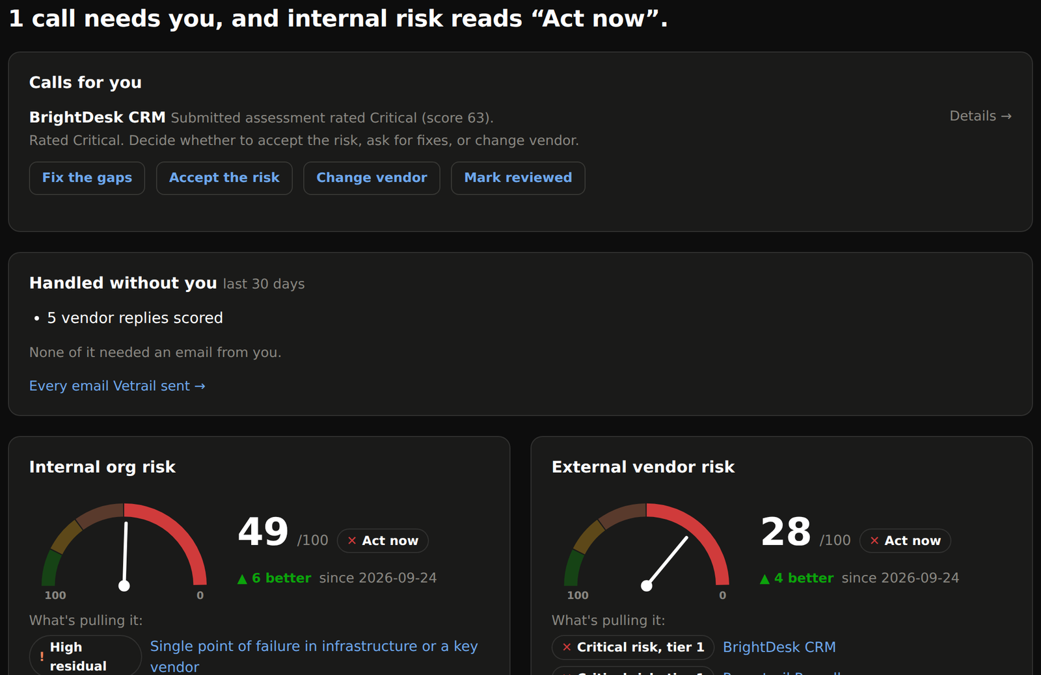Viewport: 1041px width, 675px height.
Task: Click the External vendor risk Act now badge
Action: 905,541
